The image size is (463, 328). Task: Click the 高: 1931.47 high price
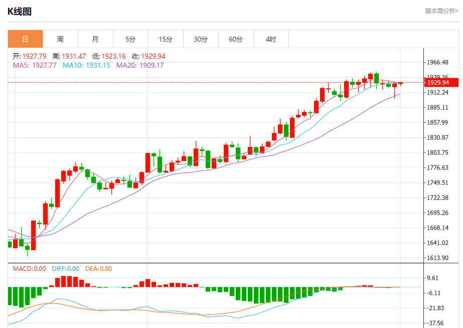69,56
